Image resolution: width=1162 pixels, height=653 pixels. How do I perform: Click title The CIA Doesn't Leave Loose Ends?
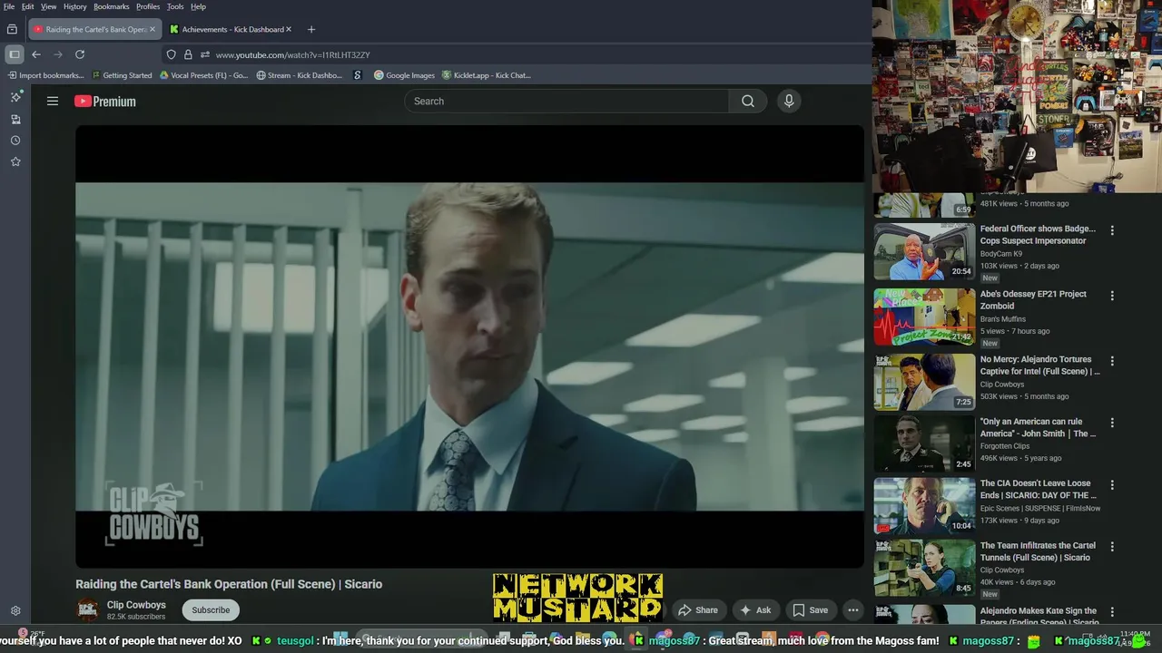[x=1039, y=490]
